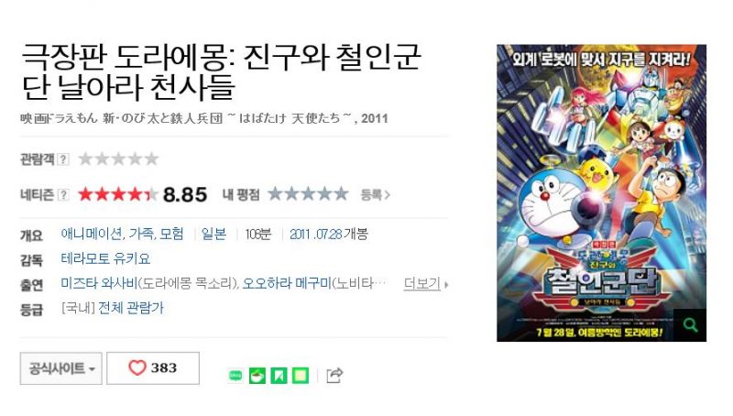The height and width of the screenshot is (416, 733).
Task: Click the heart like icon
Action: (137, 367)
